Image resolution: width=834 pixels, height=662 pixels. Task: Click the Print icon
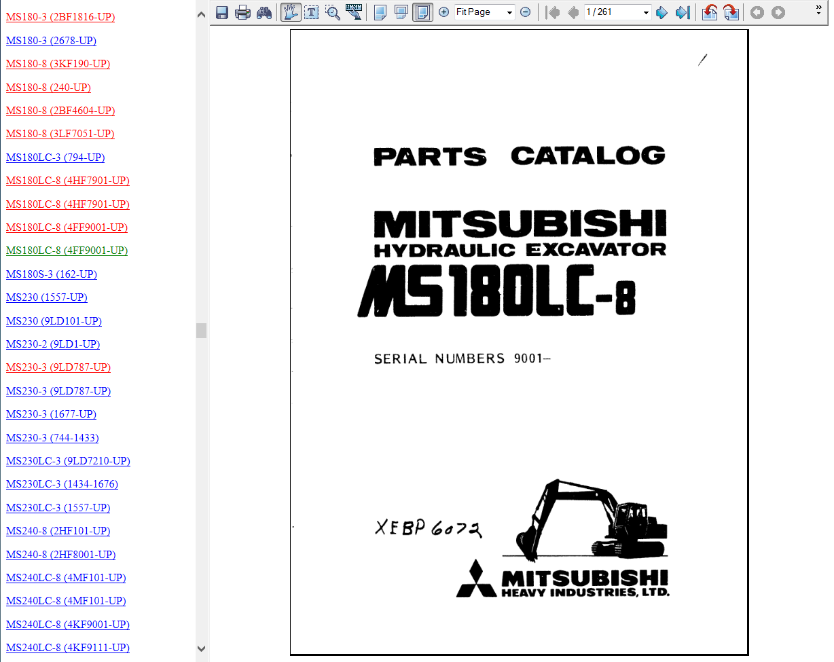pyautogui.click(x=242, y=12)
